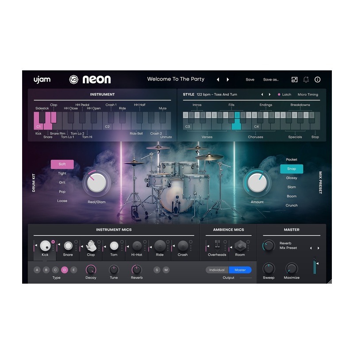Screen dimensions: 354x354
Task: Toggle Solo S button
Action: point(157,270)
